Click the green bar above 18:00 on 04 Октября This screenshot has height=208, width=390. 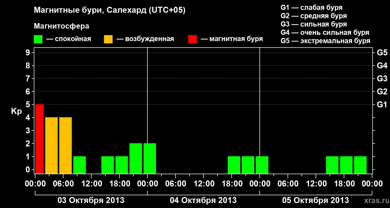pos(234,165)
